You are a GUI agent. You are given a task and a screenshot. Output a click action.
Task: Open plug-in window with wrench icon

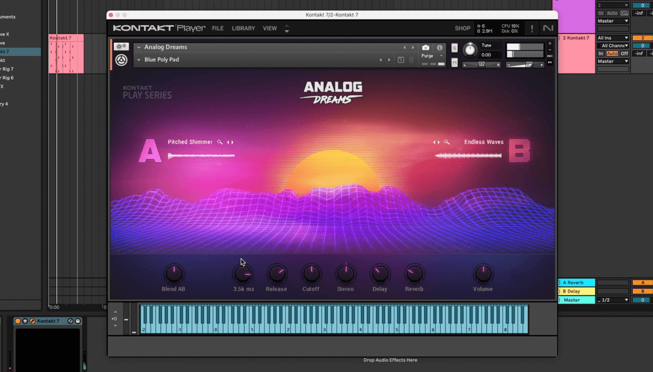(x=32, y=321)
